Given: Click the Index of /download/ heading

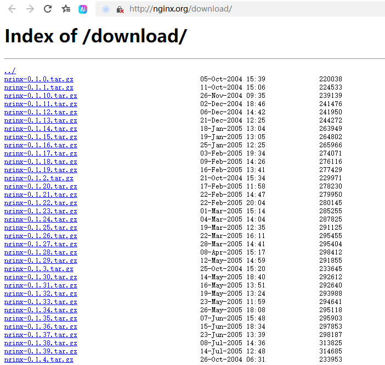Looking at the screenshot, I should tap(96, 36).
